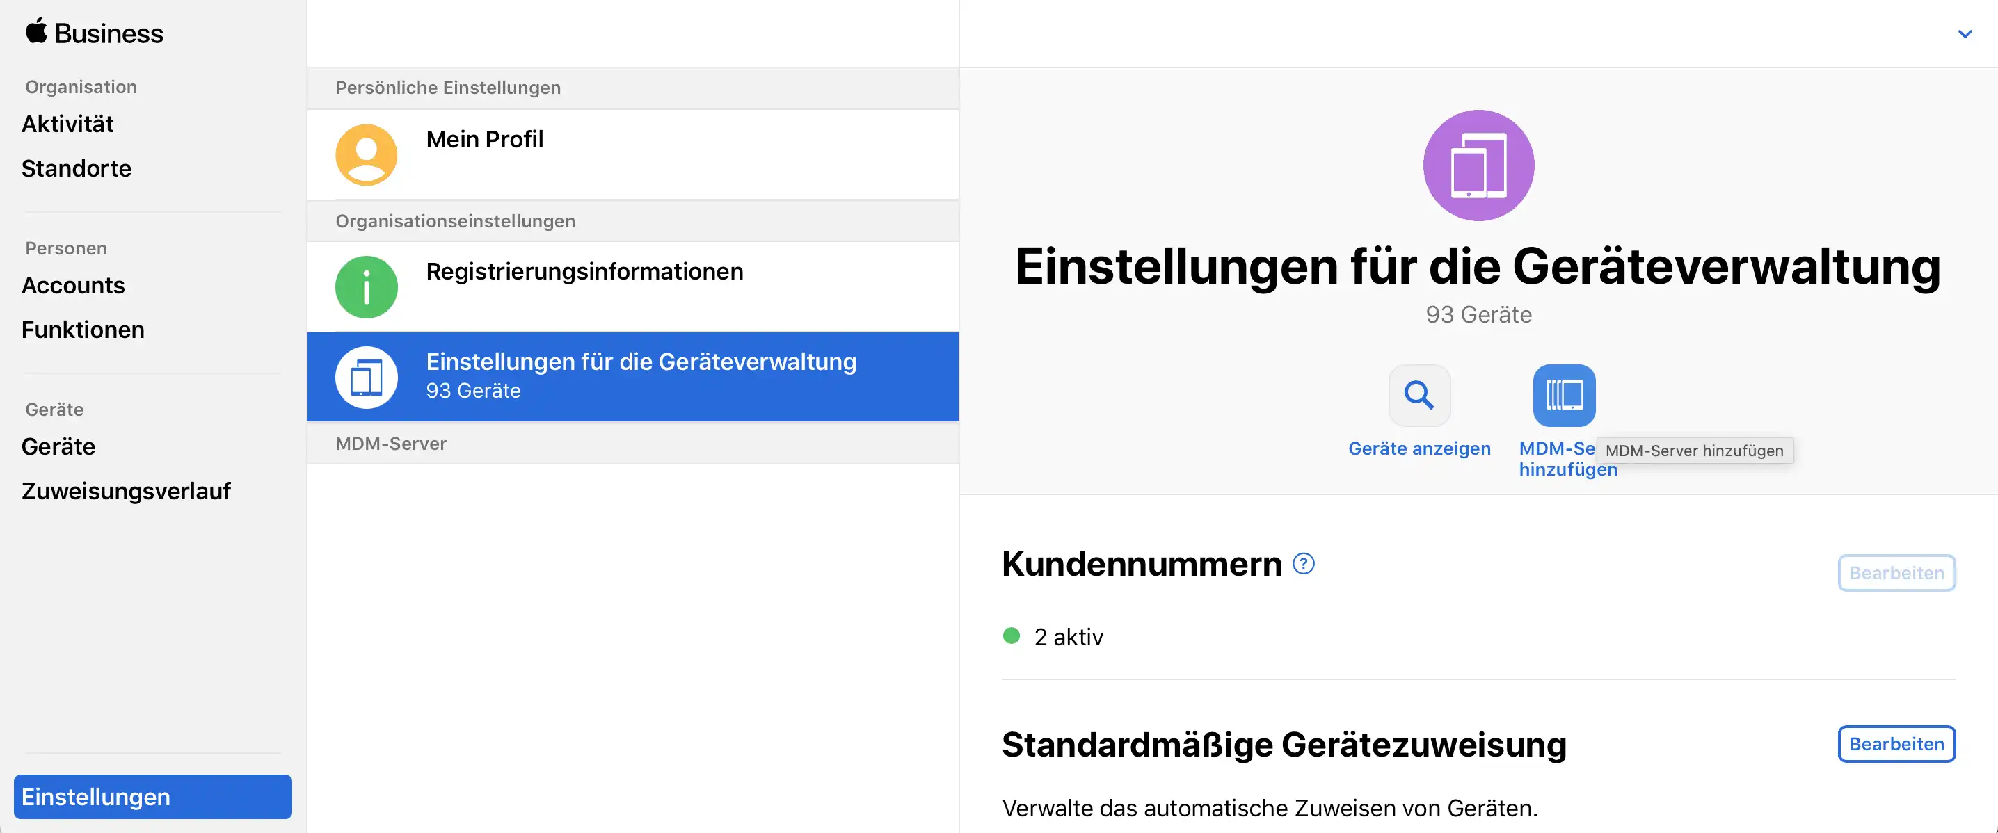
Task: Open Aktivität in the sidebar
Action: tap(67, 124)
